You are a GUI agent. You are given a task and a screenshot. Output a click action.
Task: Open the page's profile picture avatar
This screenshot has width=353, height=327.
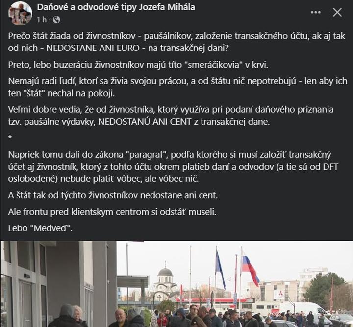click(20, 13)
